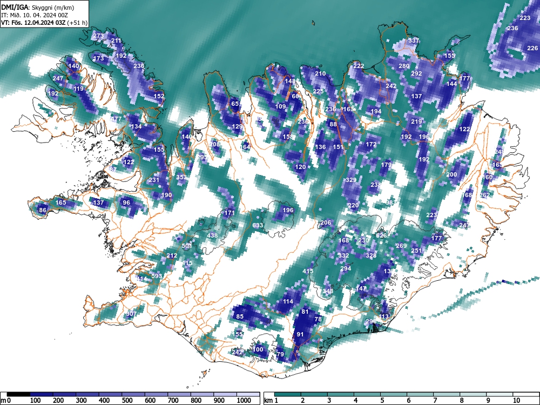
Task: Click the map value '292'
Action: coord(416,73)
